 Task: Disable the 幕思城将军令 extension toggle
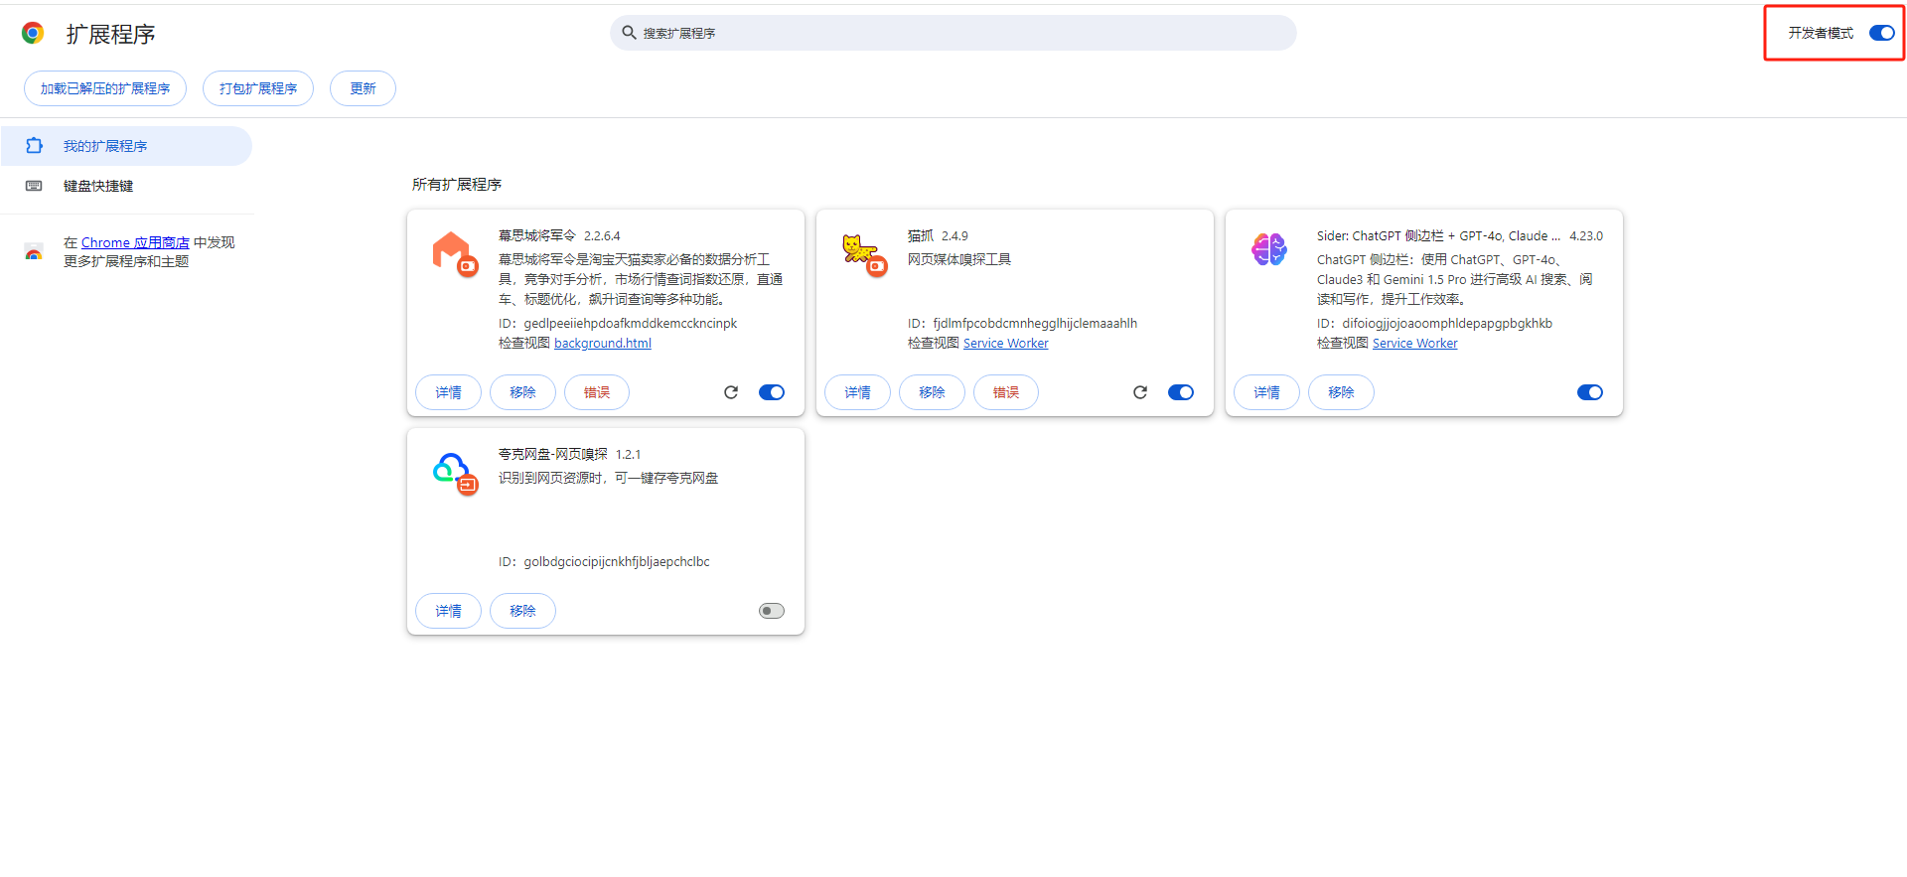coord(772,392)
